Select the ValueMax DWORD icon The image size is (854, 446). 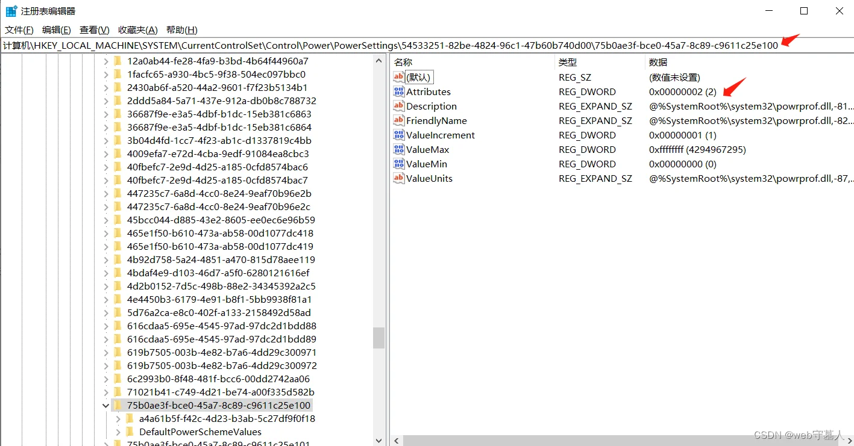pyautogui.click(x=398, y=149)
